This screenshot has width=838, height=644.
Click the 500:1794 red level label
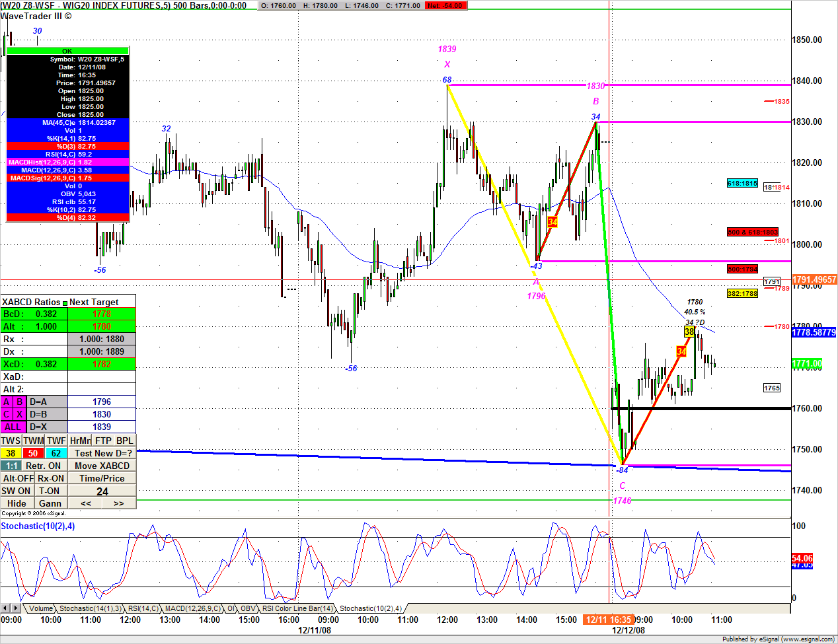742,269
